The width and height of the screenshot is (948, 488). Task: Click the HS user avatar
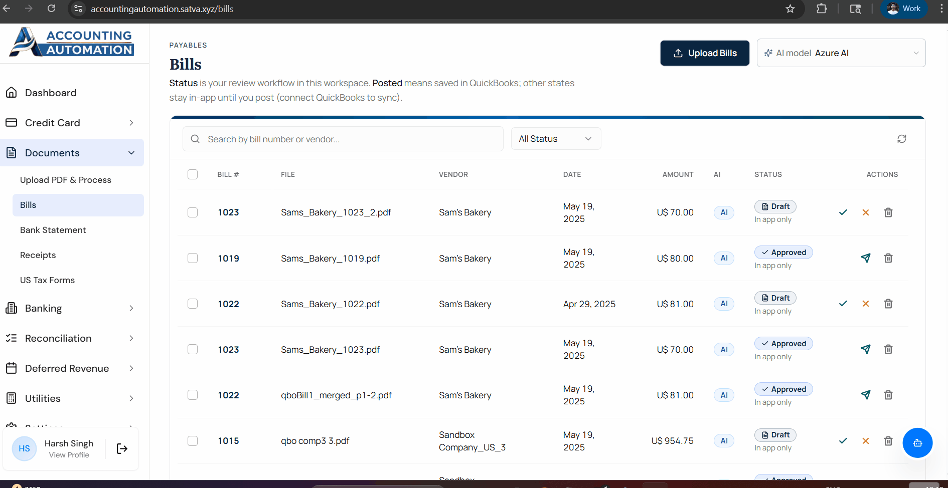click(x=24, y=448)
